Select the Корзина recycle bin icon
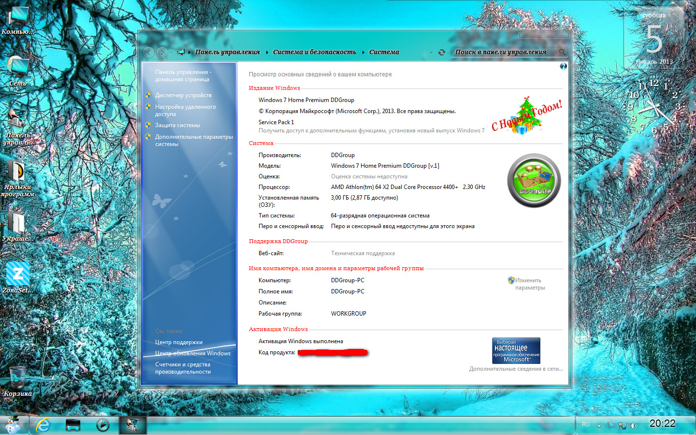696x435 pixels. click(x=18, y=381)
